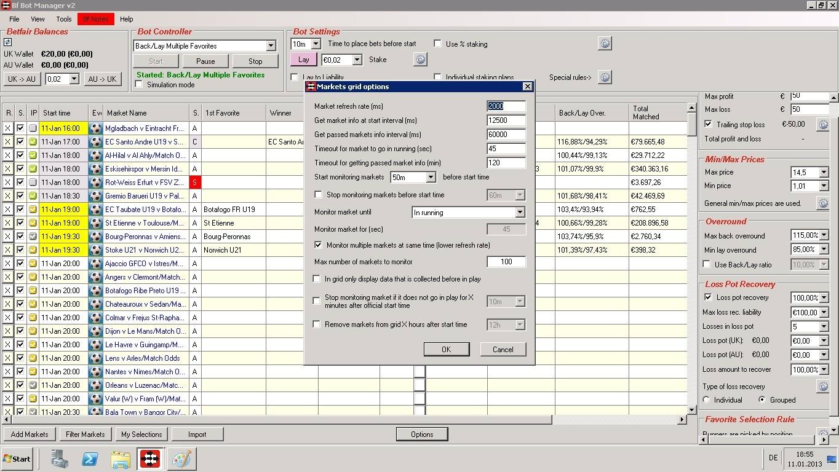Viewport: 839px width, 472px height.
Task: Click the Max number of markets to monitor field
Action: pos(506,262)
